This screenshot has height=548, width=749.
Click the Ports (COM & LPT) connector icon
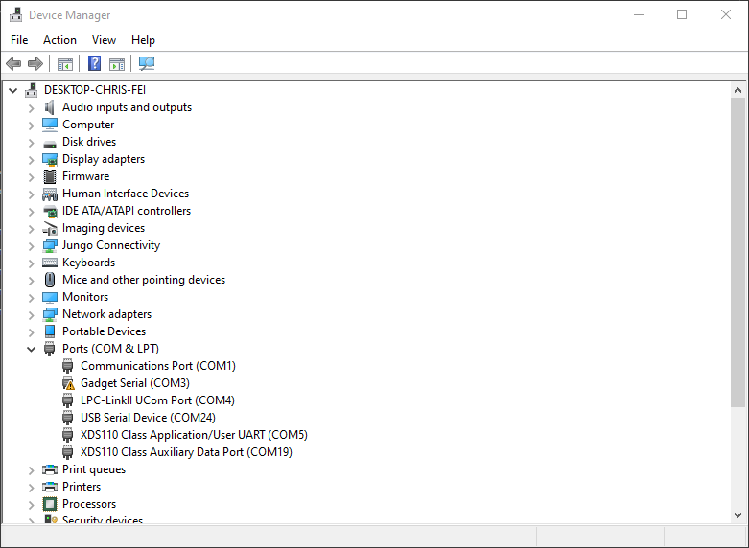[x=49, y=349]
